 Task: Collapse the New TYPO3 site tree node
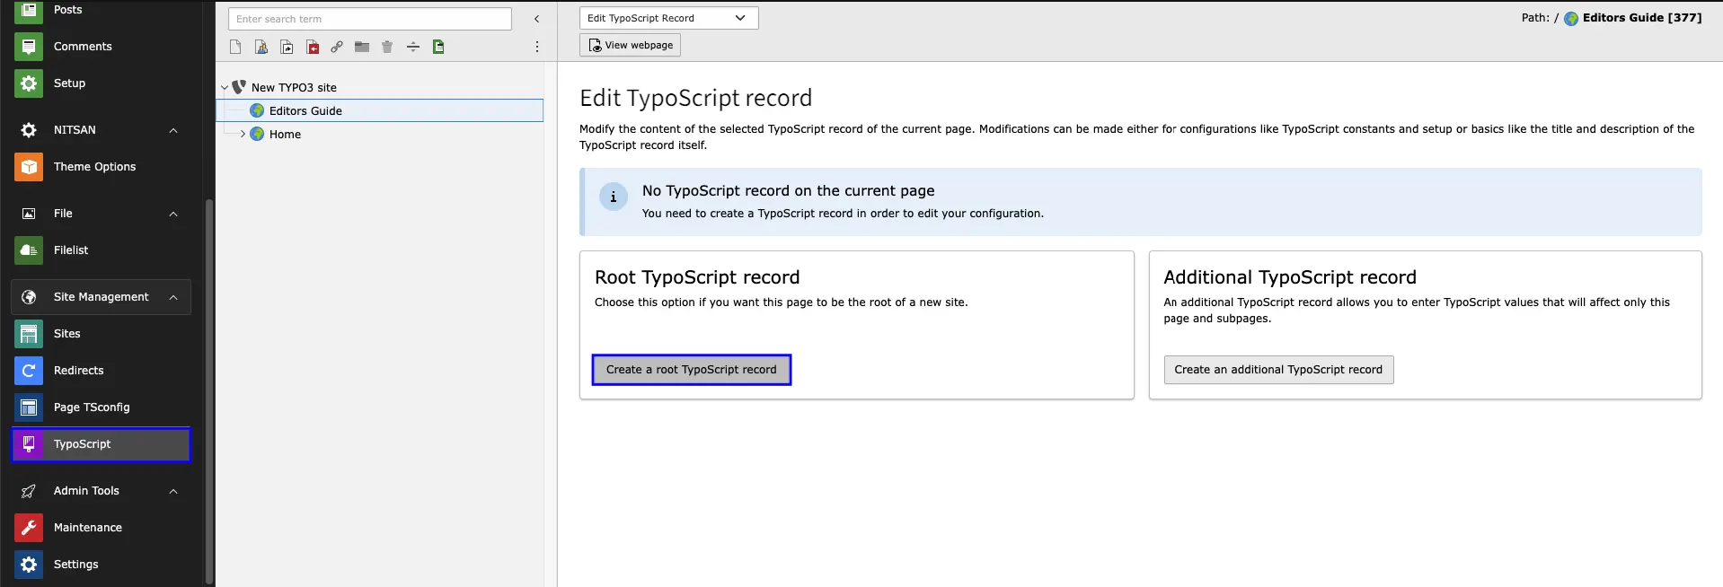225,87
